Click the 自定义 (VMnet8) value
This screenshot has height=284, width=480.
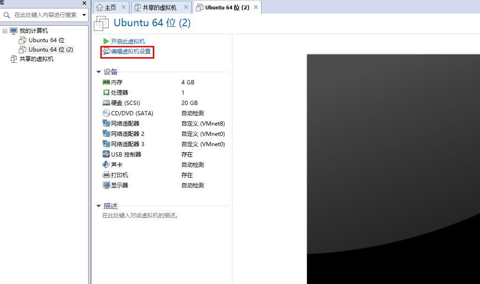203,124
